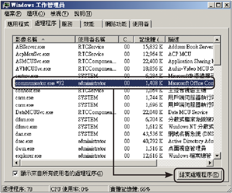Viewport: 232px width, 193px height.
Task: Open the 選項(O) menu
Action: tap(36, 14)
